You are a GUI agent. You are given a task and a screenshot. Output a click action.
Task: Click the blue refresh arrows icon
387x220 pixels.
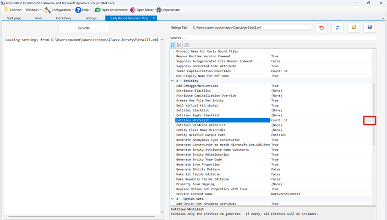pyautogui.click(x=337, y=28)
